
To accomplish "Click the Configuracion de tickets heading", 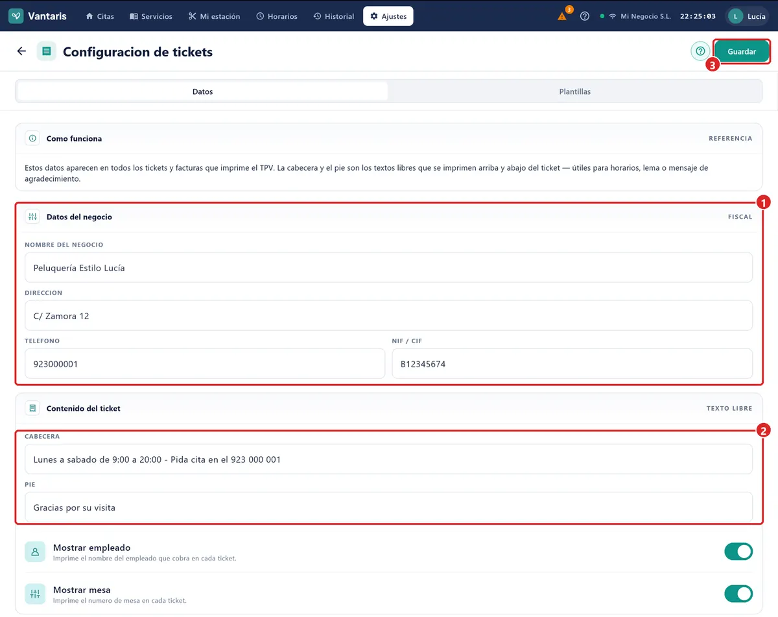I will 137,52.
